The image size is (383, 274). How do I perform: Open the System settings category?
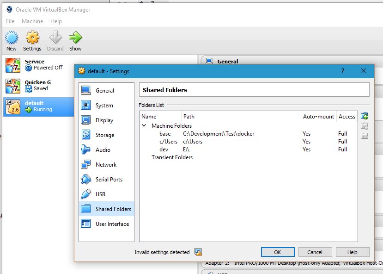[107, 106]
